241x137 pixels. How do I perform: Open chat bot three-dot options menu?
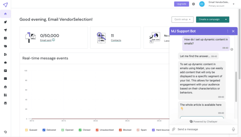[x=228, y=31]
